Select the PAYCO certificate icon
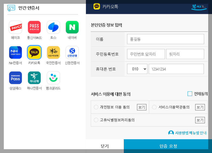 (16, 27)
